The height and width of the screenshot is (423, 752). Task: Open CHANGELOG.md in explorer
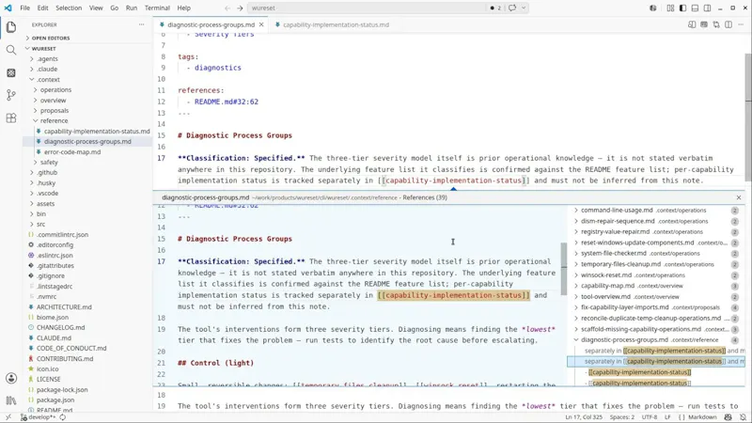60,327
